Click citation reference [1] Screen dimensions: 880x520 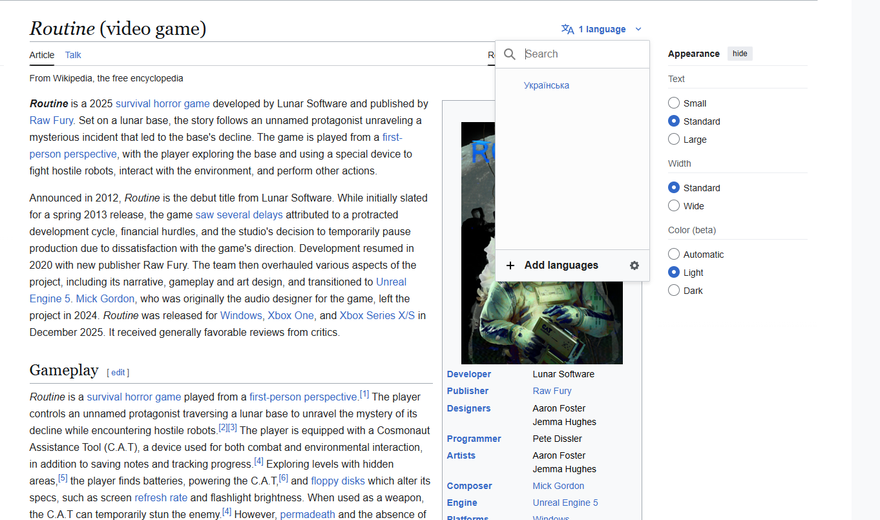point(364,393)
